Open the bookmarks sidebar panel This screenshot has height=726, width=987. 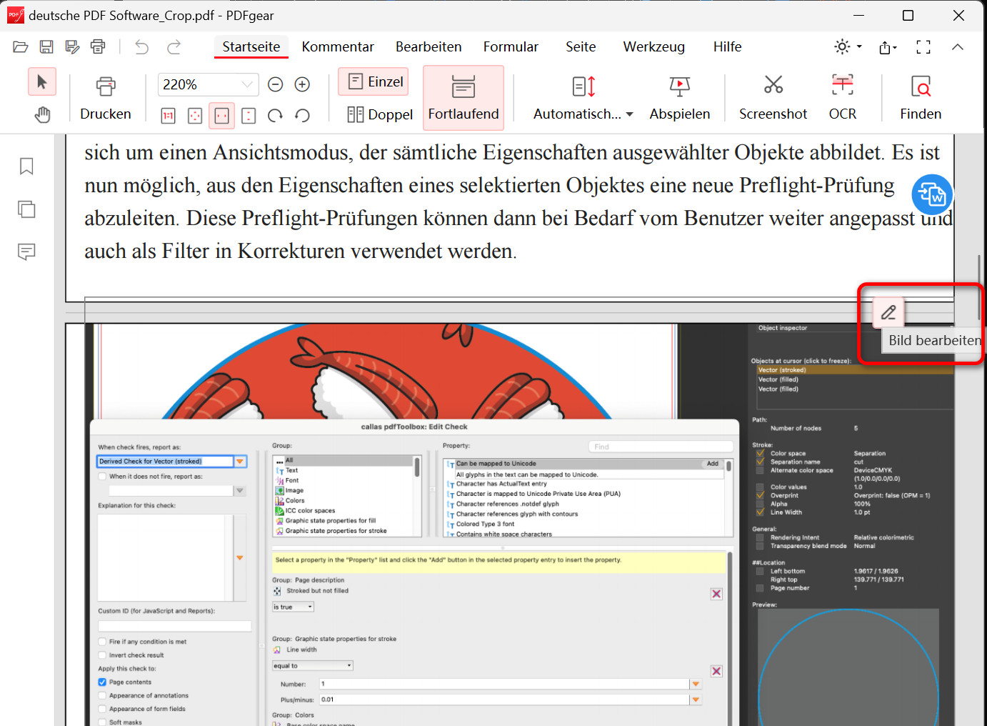coord(26,166)
